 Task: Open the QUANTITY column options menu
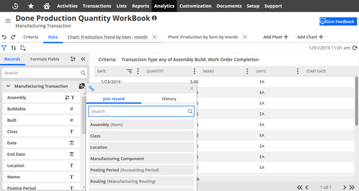pyautogui.click(x=194, y=72)
